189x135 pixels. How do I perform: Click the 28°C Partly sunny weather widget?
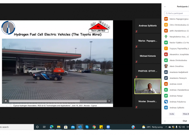coord(153,127)
